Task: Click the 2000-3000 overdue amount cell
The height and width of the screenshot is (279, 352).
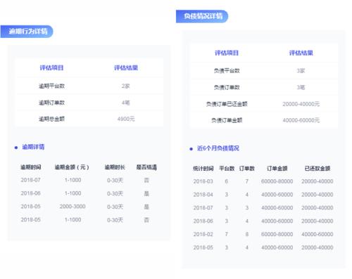Action: click(73, 207)
